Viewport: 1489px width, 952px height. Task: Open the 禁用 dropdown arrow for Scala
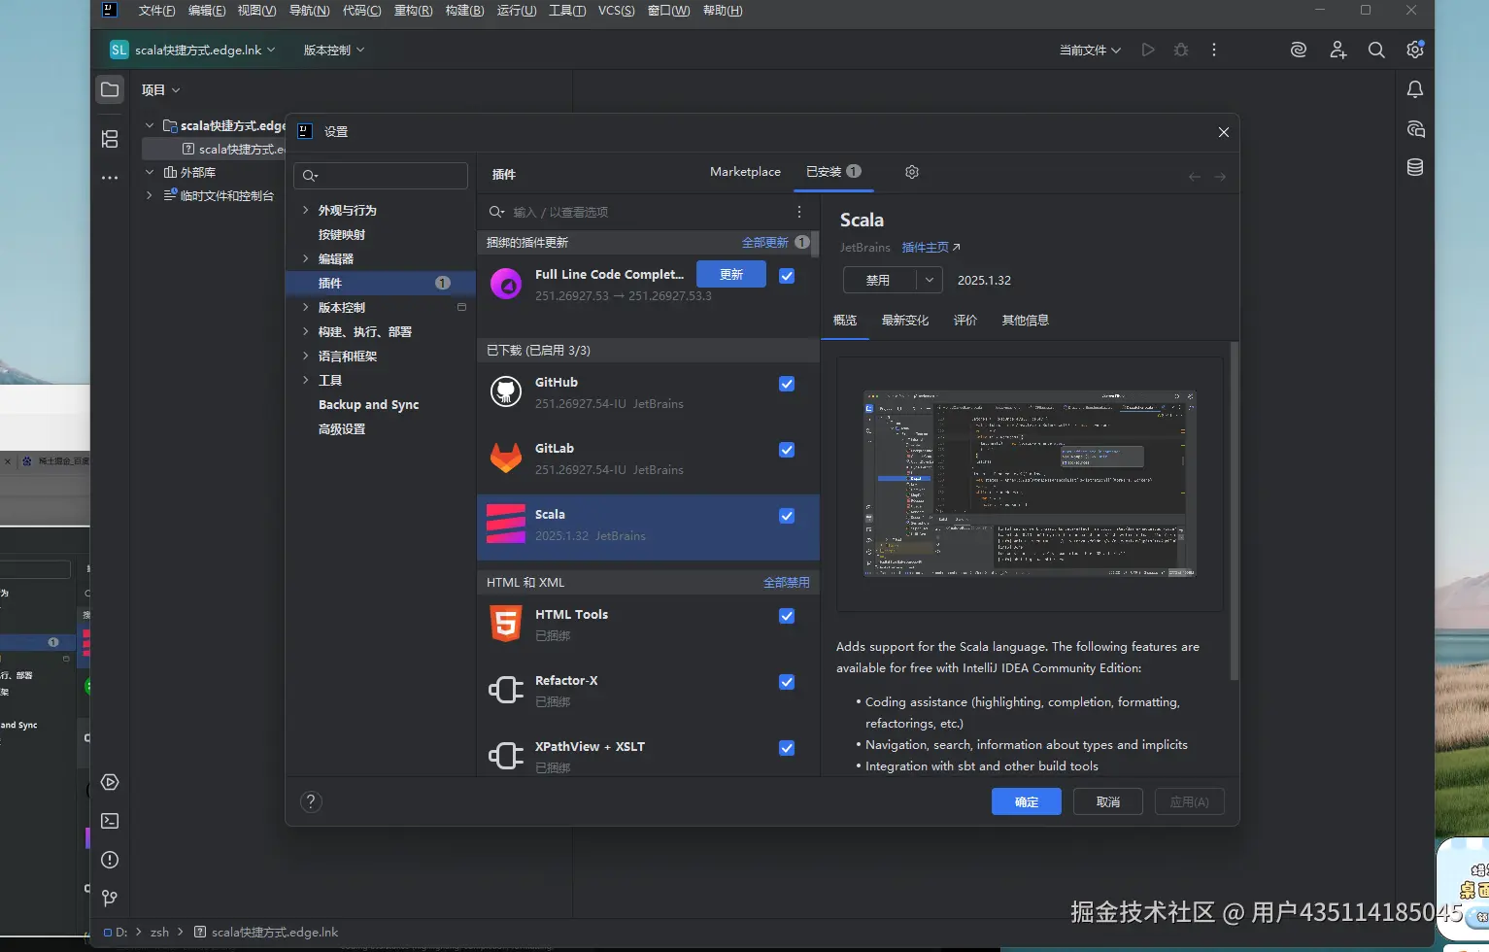pyautogui.click(x=929, y=280)
